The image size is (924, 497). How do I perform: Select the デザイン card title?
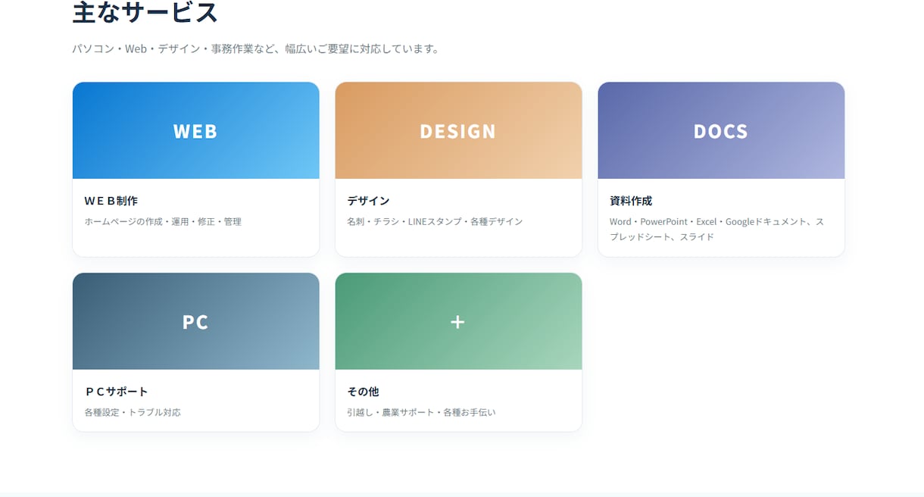click(368, 201)
